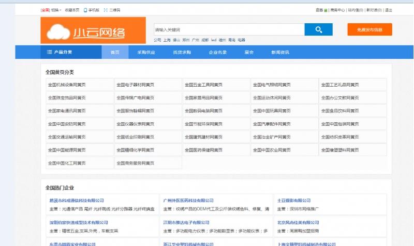
Task: Open 全国医药保健网黄页 category
Action: (203, 150)
